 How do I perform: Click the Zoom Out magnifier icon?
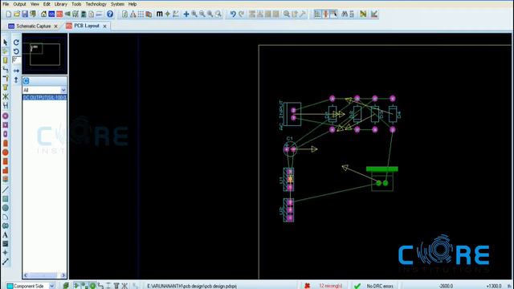coord(202,14)
